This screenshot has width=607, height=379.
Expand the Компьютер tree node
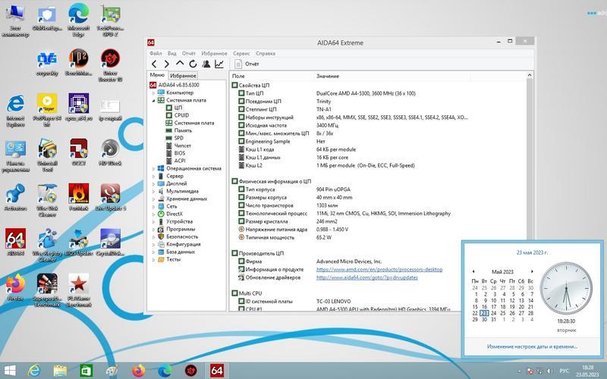(153, 92)
